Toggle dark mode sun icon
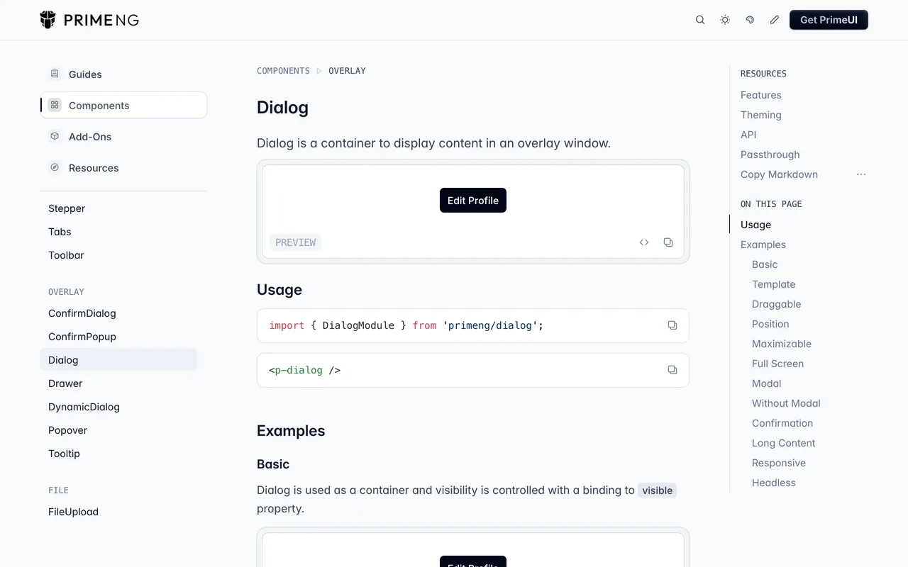The height and width of the screenshot is (567, 908). (x=725, y=20)
